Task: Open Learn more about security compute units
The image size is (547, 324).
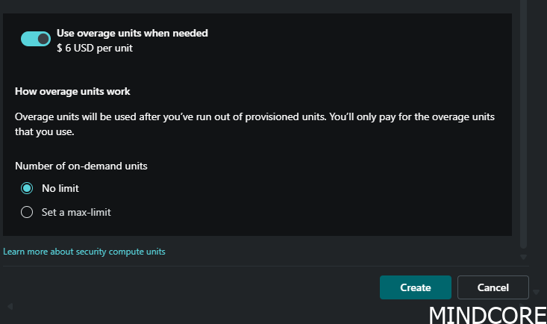Action: tap(84, 252)
